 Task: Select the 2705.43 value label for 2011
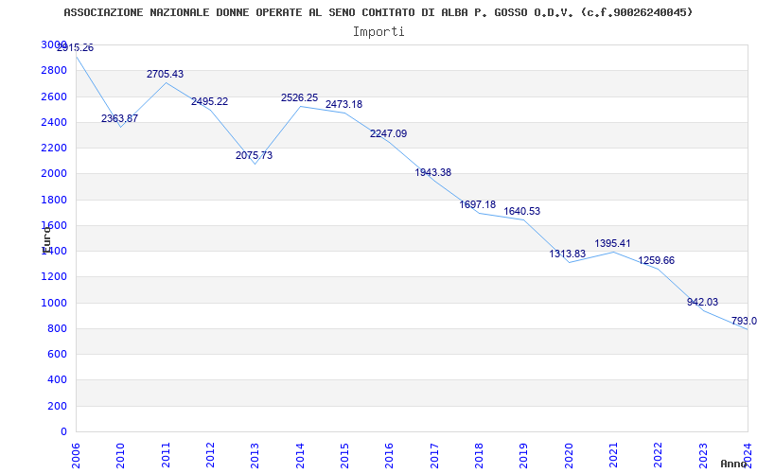click(165, 74)
